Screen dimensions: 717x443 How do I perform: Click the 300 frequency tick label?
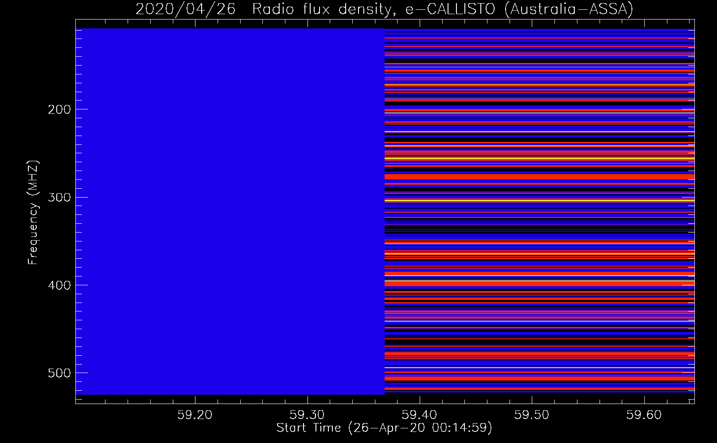(59, 197)
